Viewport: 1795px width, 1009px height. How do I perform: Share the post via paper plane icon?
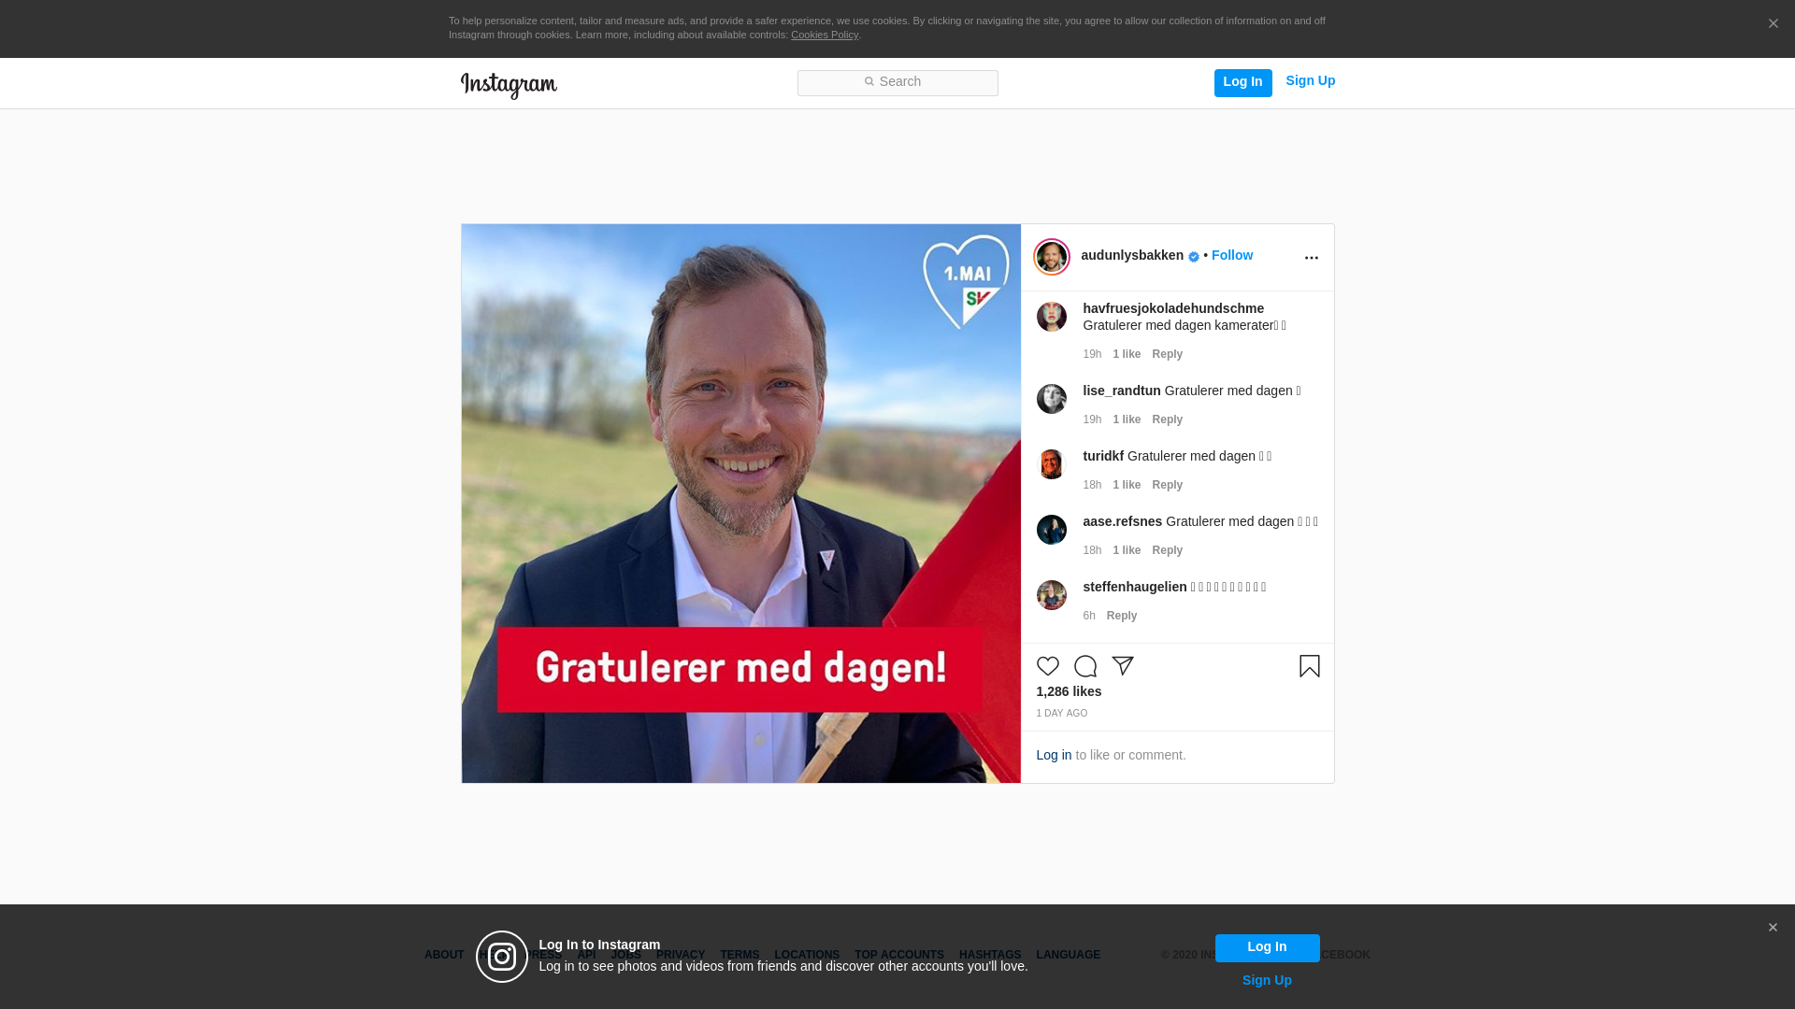click(1122, 666)
